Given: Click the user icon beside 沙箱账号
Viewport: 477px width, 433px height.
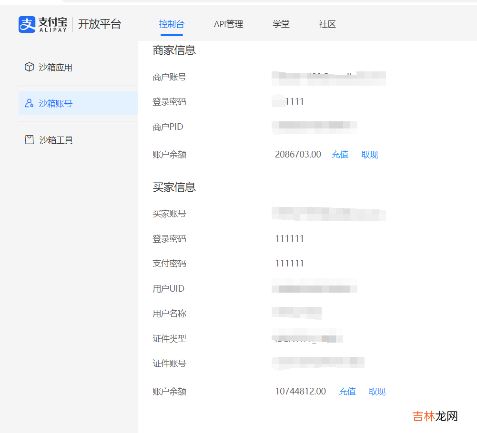Looking at the screenshot, I should (x=29, y=103).
